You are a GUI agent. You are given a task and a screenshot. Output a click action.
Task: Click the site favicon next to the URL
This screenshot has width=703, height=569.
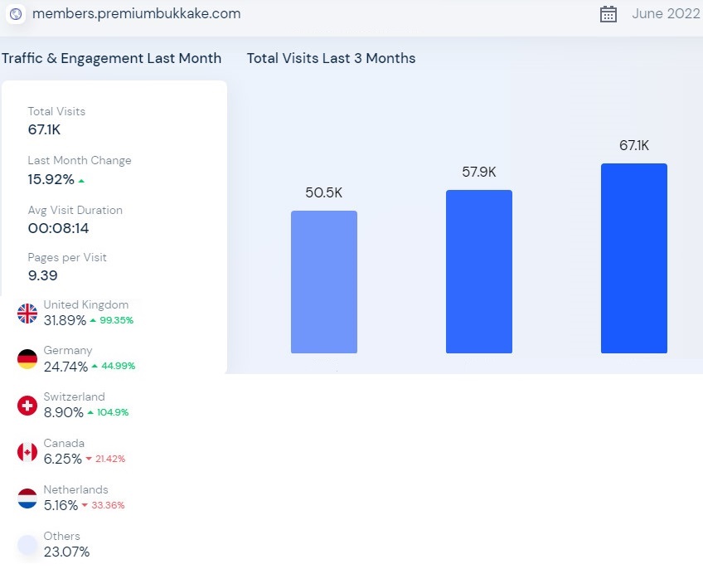[x=16, y=14]
